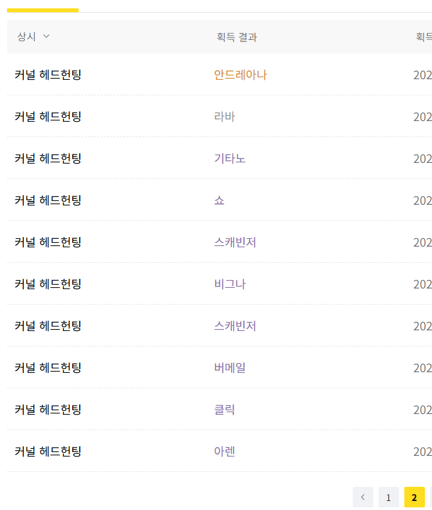
Task: Expand the 상시 dropdown chevron
Action: [46, 36]
